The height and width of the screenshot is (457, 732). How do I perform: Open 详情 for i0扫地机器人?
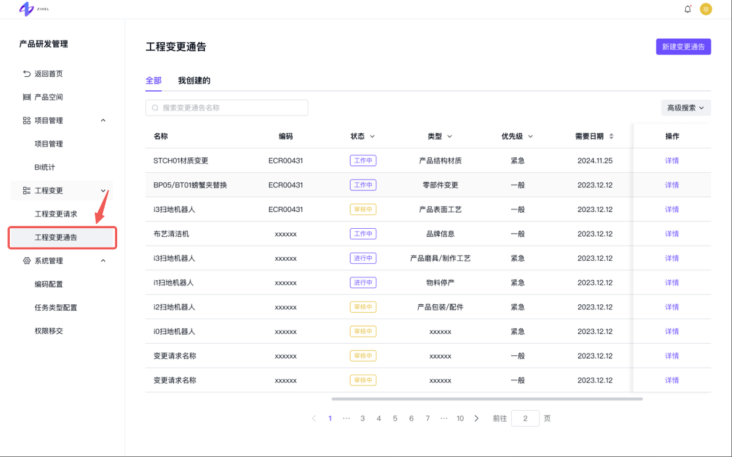672,332
